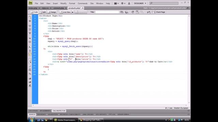The width and height of the screenshot is (218, 122).
Task: Click the Collapse Selection icon
Action: (x=30, y=29)
